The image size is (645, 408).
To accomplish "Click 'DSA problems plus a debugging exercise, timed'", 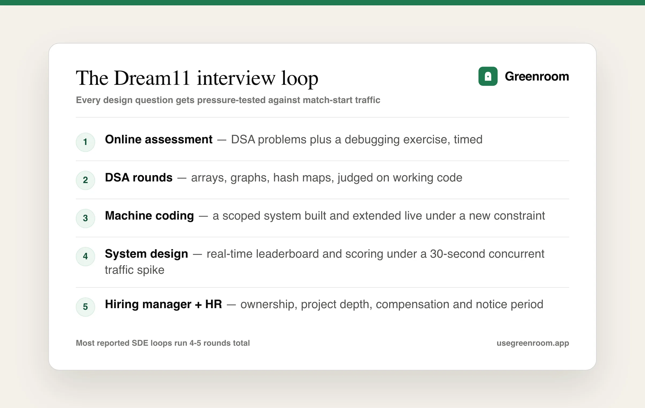I will pyautogui.click(x=357, y=140).
